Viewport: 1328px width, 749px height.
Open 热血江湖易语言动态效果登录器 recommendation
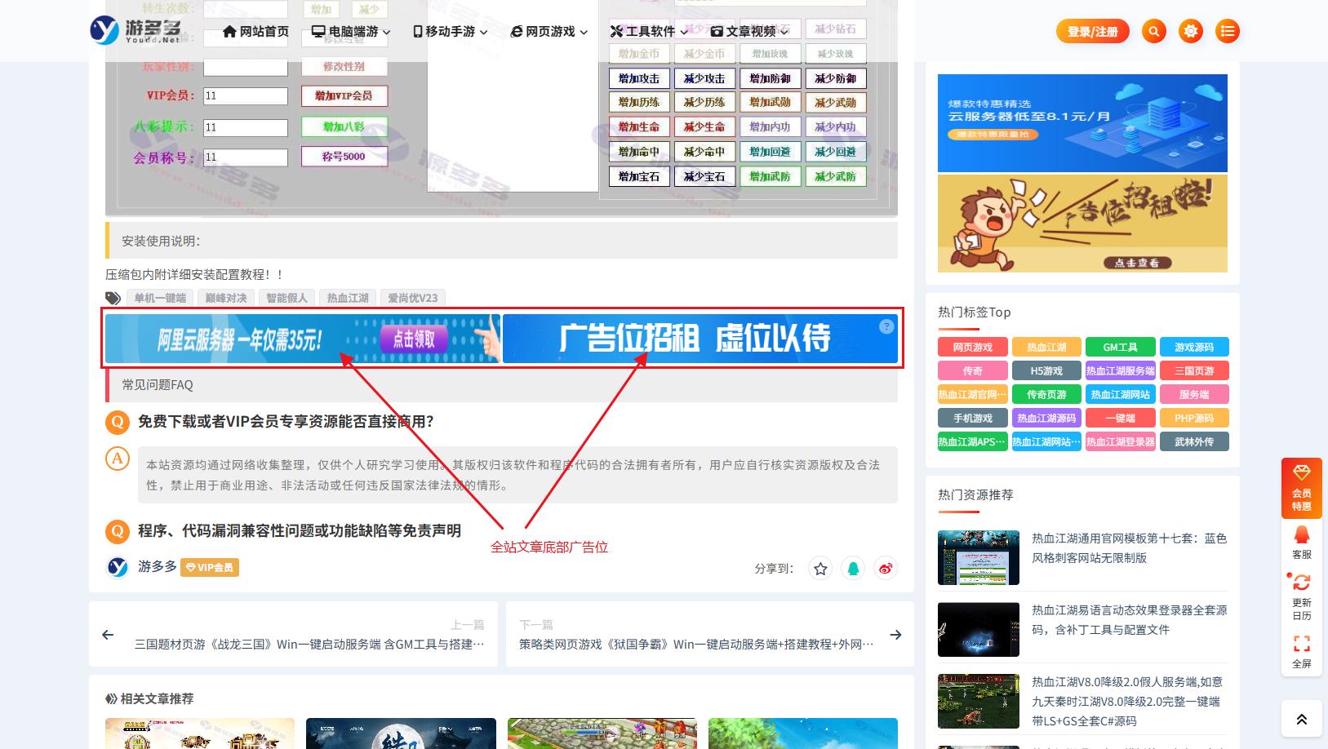pos(1129,620)
